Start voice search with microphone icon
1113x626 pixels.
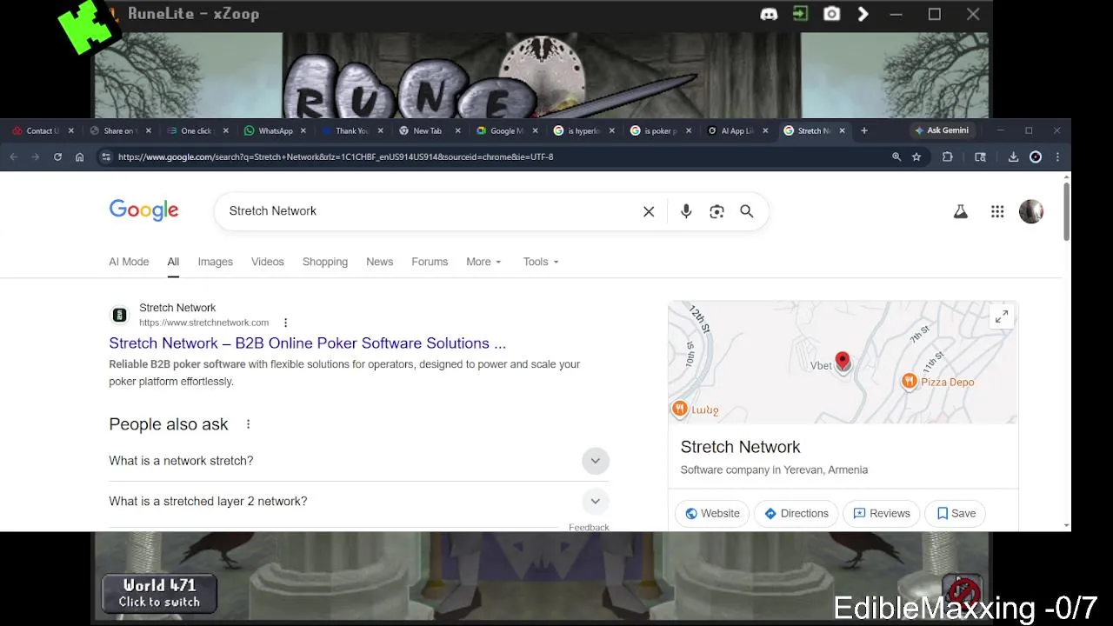click(686, 211)
